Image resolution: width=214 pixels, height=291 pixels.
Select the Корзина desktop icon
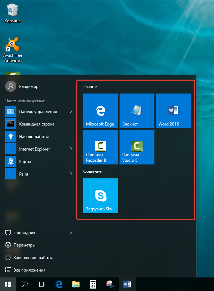13,14
